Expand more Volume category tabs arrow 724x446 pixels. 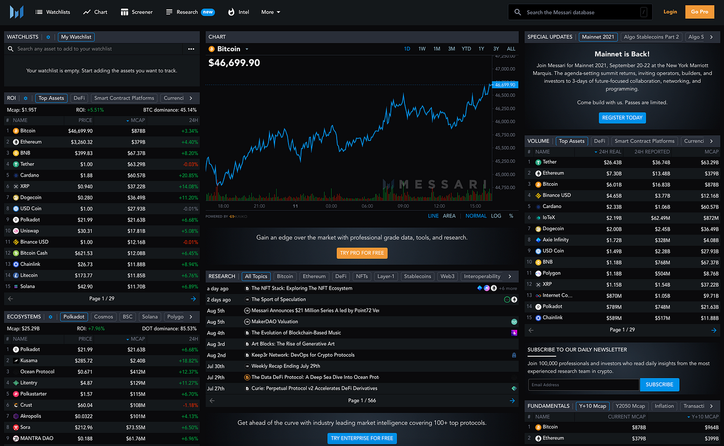(x=712, y=141)
